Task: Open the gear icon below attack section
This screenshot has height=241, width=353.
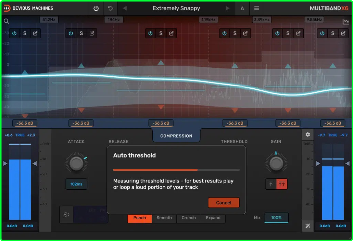Action: [x=66, y=214]
